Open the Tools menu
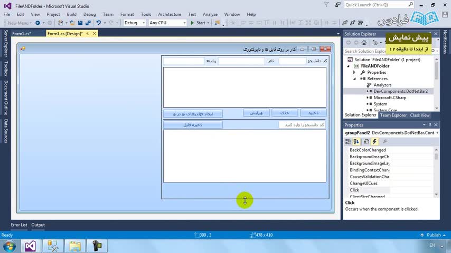Screen dimensions: 451x253 point(146,14)
